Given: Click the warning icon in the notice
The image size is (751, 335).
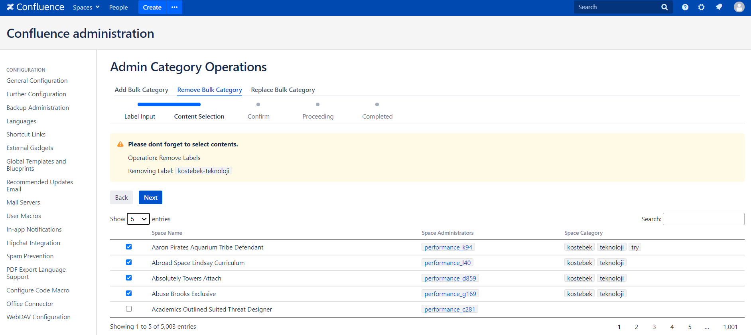Looking at the screenshot, I should coord(120,144).
